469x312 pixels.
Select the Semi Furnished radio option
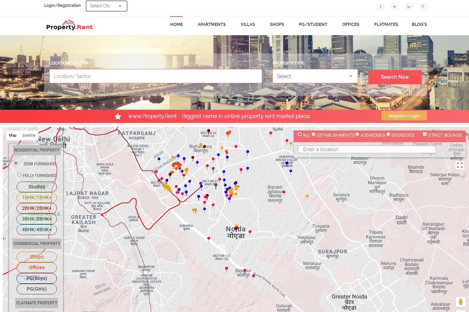pyautogui.click(x=16, y=163)
